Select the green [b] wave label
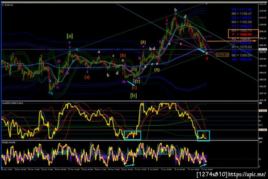This screenshot has width=268, height=179. coord(134,96)
